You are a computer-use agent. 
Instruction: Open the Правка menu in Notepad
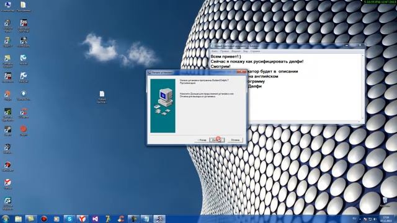coord(225,51)
